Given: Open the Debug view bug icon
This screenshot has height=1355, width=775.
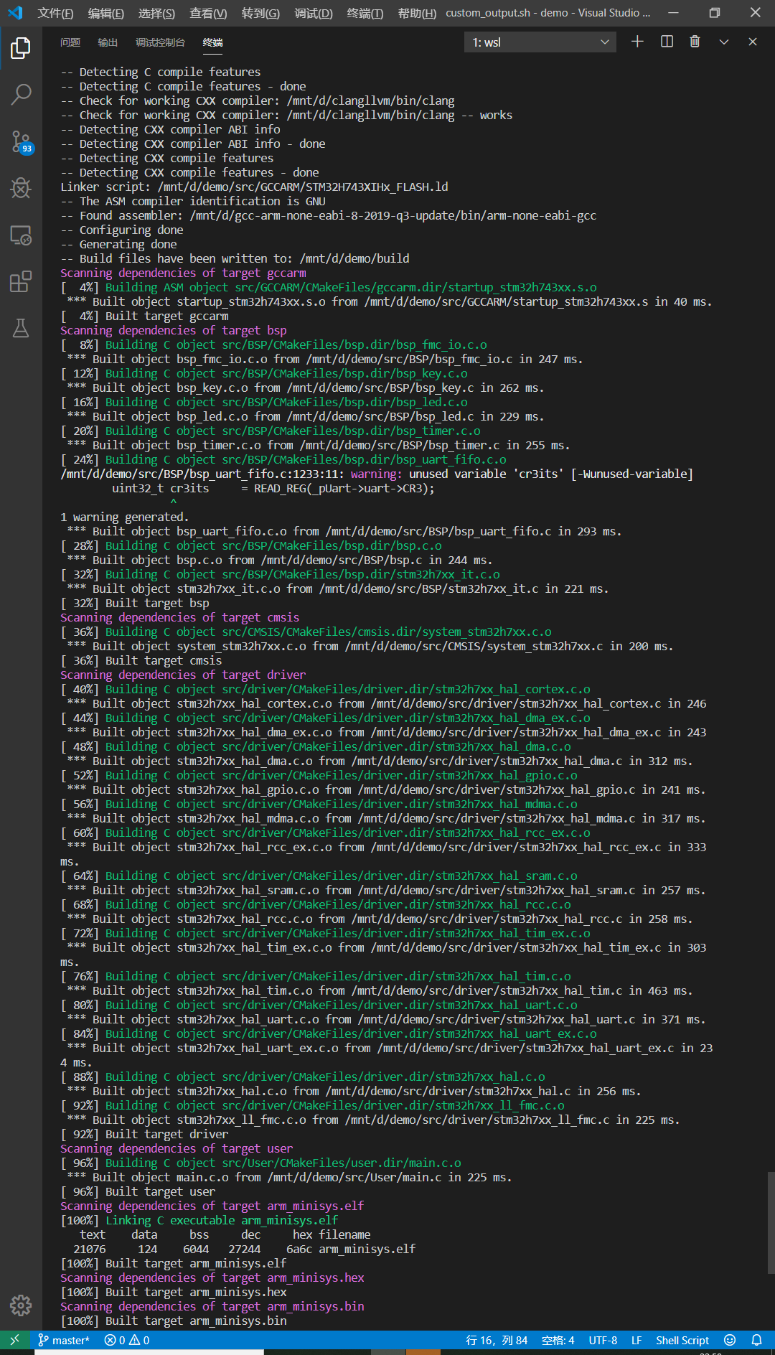Looking at the screenshot, I should (x=21, y=188).
